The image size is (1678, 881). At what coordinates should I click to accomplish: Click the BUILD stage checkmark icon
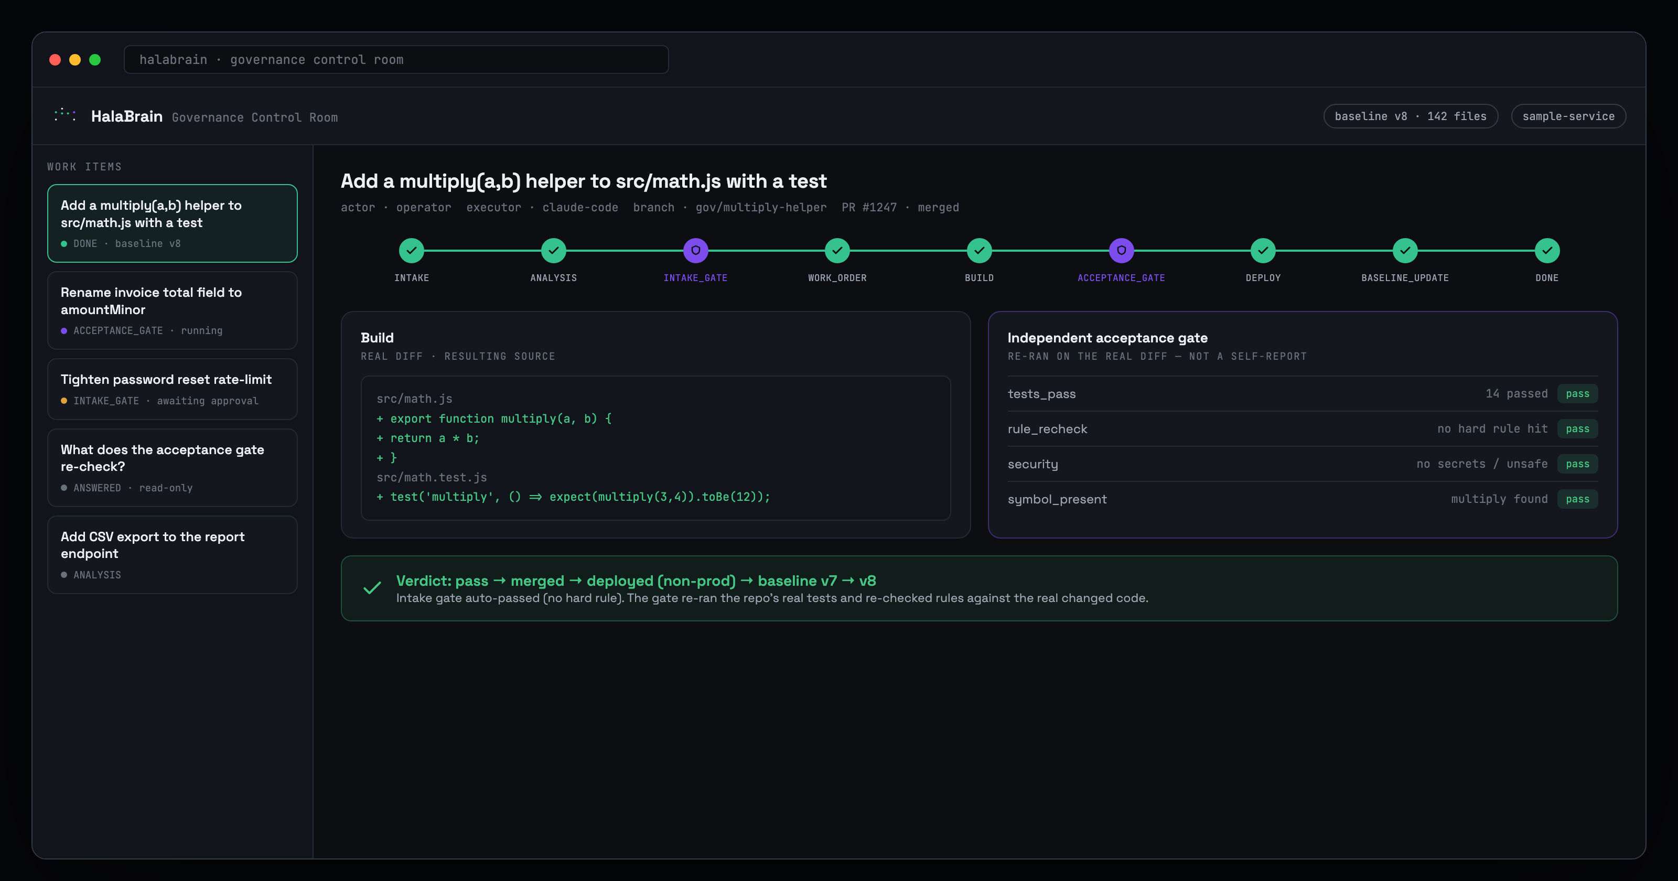click(x=979, y=250)
